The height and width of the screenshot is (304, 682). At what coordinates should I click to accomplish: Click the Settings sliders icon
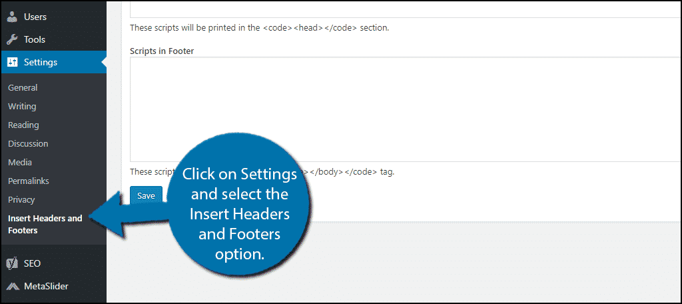[12, 62]
